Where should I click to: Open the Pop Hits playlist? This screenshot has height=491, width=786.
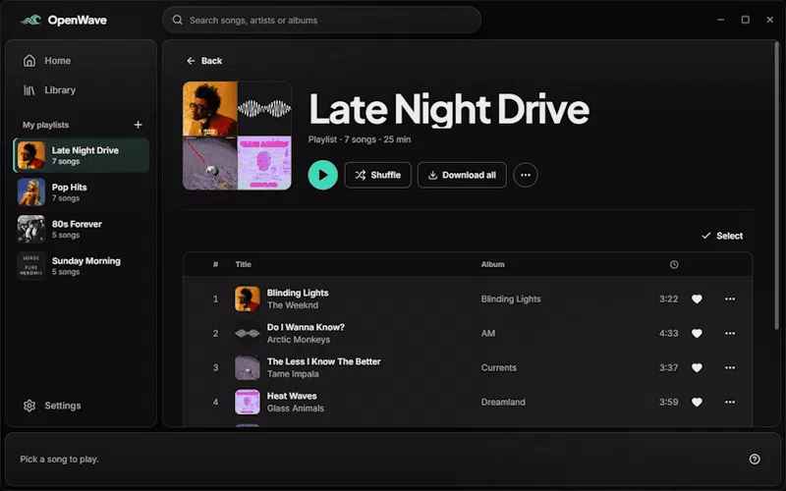pyautogui.click(x=82, y=192)
